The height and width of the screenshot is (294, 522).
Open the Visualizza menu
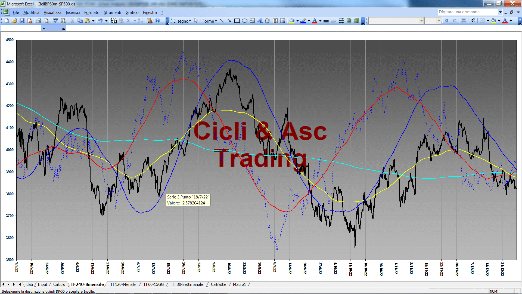coord(52,12)
